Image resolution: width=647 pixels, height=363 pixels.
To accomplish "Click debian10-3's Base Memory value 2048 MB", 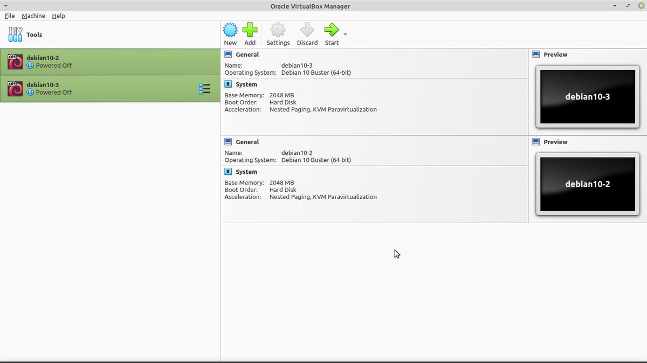I will pos(281,95).
